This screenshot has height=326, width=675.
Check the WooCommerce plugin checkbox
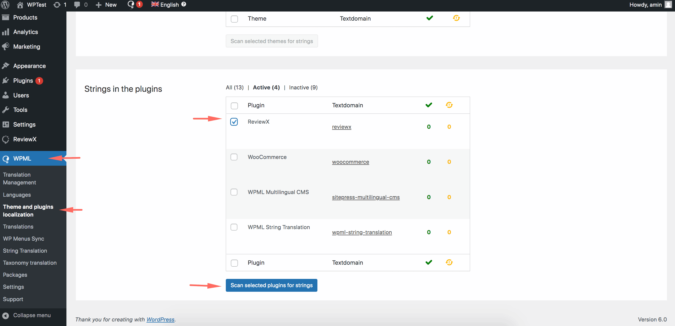pos(234,157)
